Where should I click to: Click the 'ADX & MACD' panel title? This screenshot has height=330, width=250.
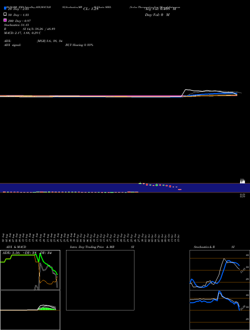(16, 247)
